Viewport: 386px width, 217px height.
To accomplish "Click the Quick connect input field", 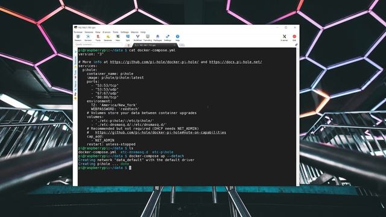I will point(98,45).
